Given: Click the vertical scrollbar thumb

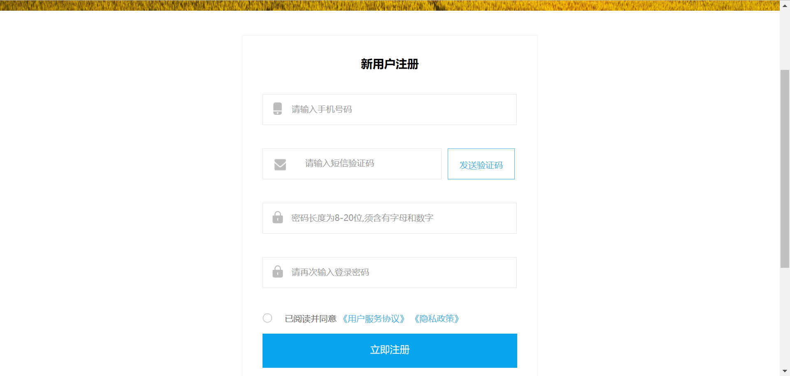Looking at the screenshot, I should coord(785,169).
